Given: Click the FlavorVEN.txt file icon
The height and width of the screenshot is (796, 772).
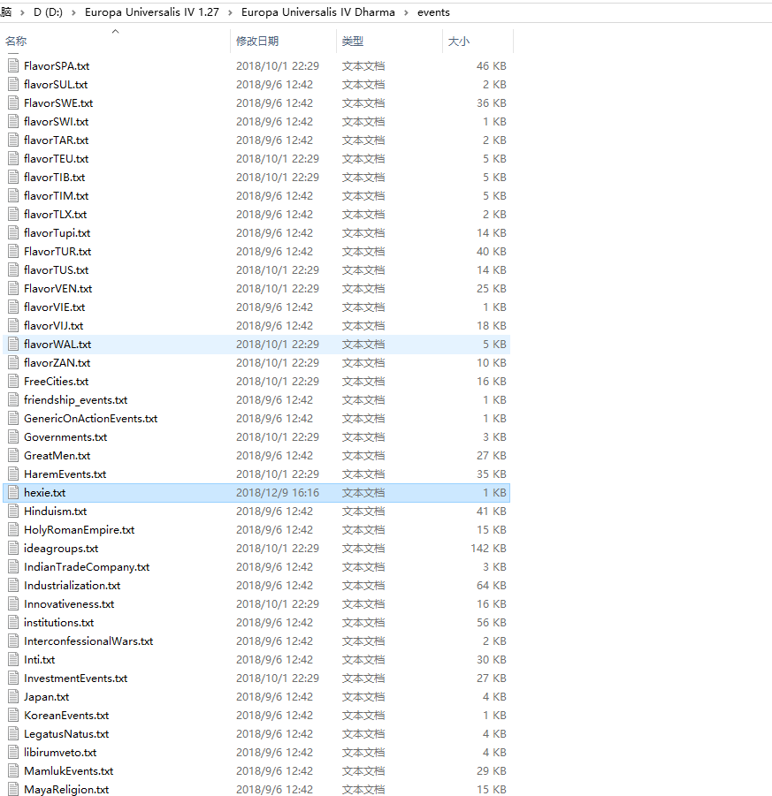Looking at the screenshot, I should tap(13, 288).
